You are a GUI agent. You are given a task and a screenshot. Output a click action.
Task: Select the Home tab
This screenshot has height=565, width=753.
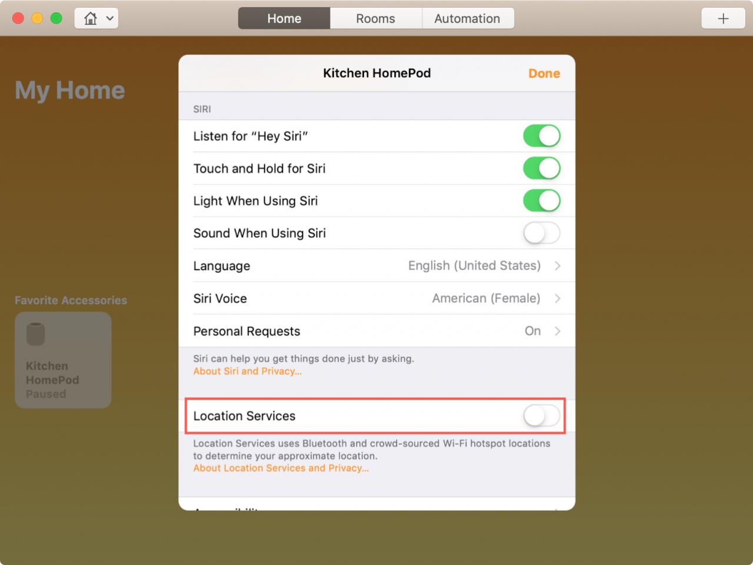point(284,18)
